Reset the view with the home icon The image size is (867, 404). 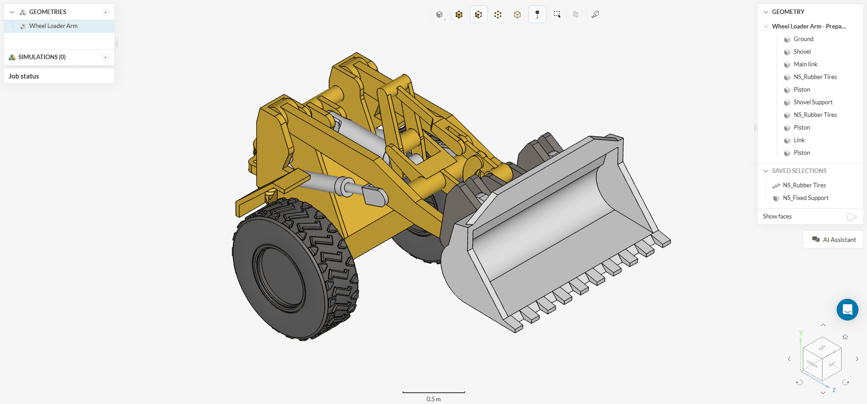845,337
